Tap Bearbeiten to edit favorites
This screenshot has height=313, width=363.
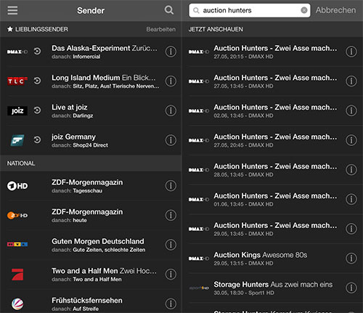click(x=161, y=29)
